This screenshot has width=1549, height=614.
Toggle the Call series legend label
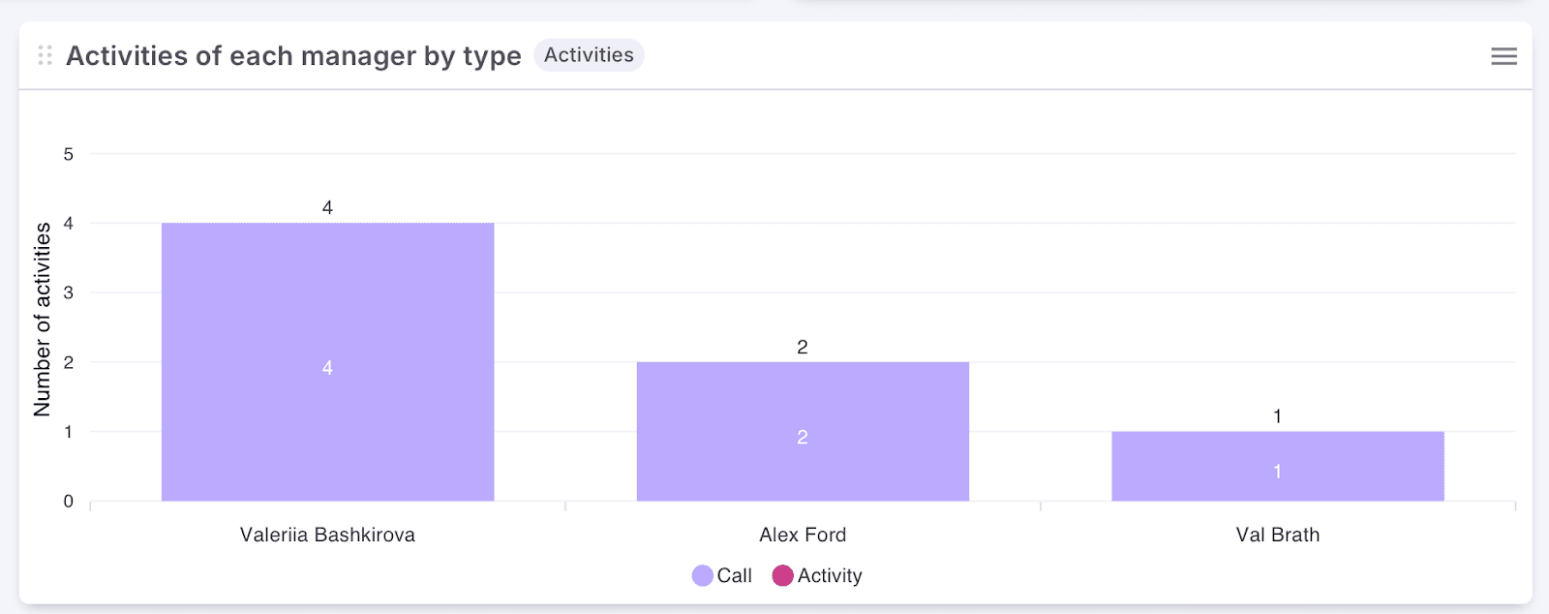(734, 576)
